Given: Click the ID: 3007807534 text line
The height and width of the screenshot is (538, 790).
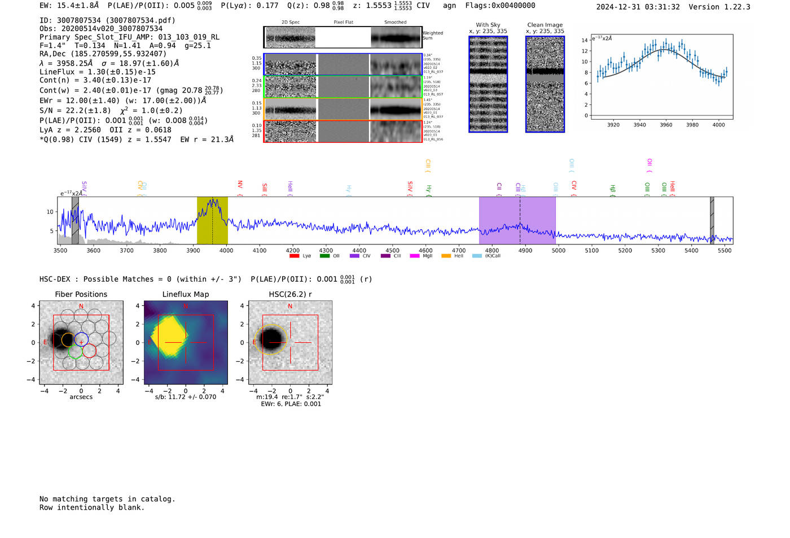Looking at the screenshot, I should click(x=107, y=20).
